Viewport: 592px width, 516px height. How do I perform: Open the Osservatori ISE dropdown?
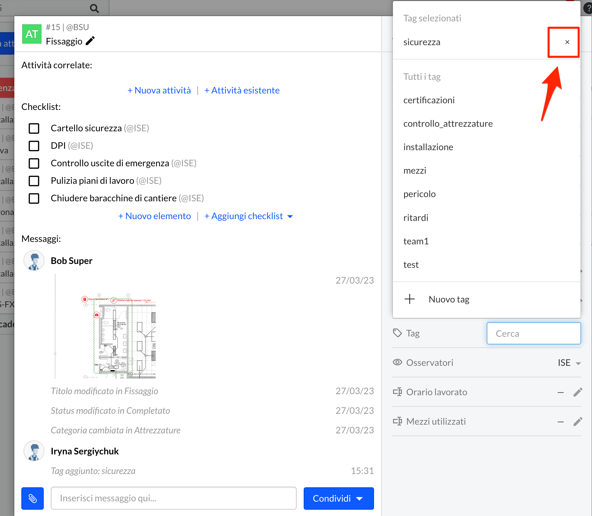[569, 363]
